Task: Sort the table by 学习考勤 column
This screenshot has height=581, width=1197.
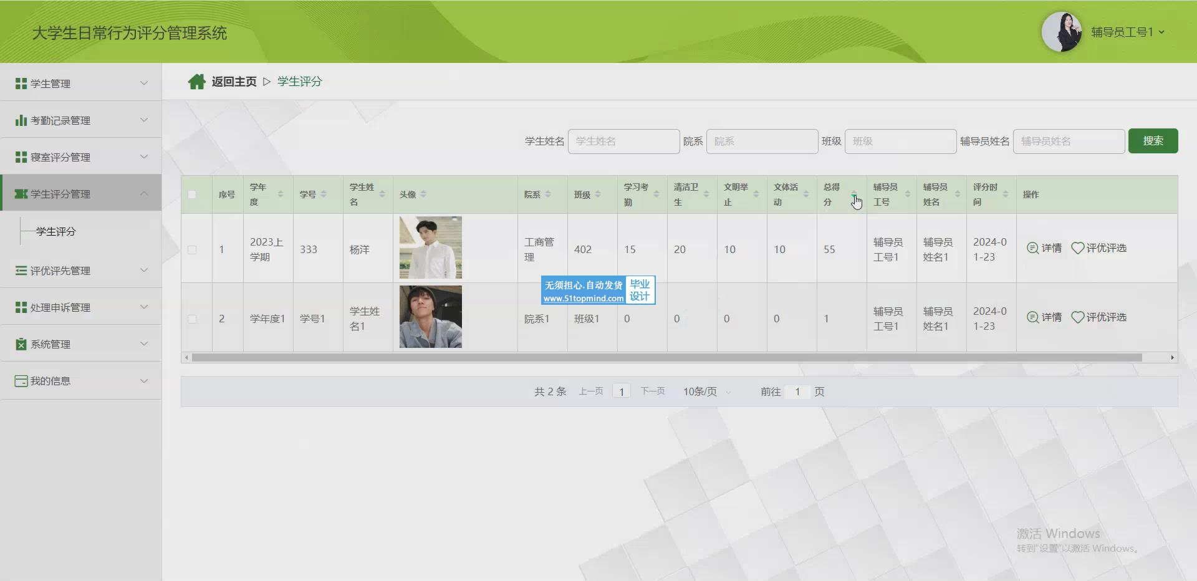Action: tap(656, 194)
